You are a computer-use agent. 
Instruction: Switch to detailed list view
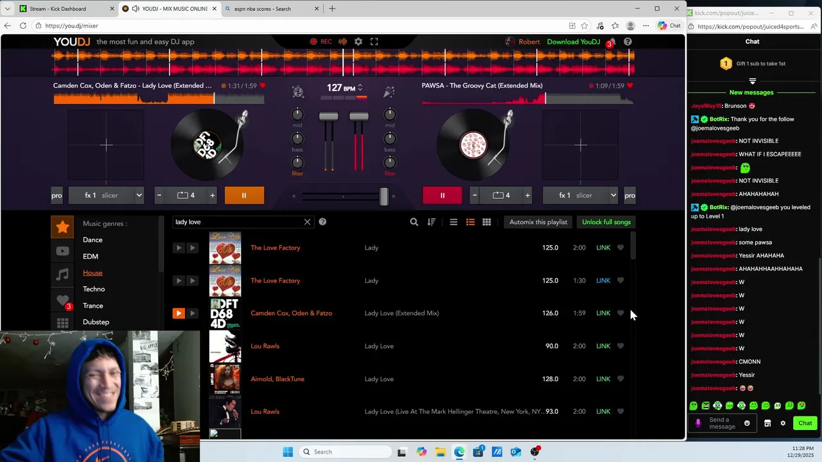470,222
